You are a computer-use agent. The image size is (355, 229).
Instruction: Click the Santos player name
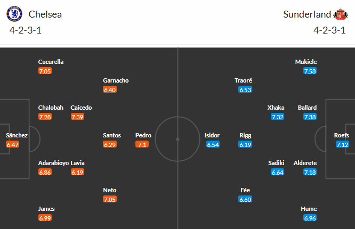[112, 135]
